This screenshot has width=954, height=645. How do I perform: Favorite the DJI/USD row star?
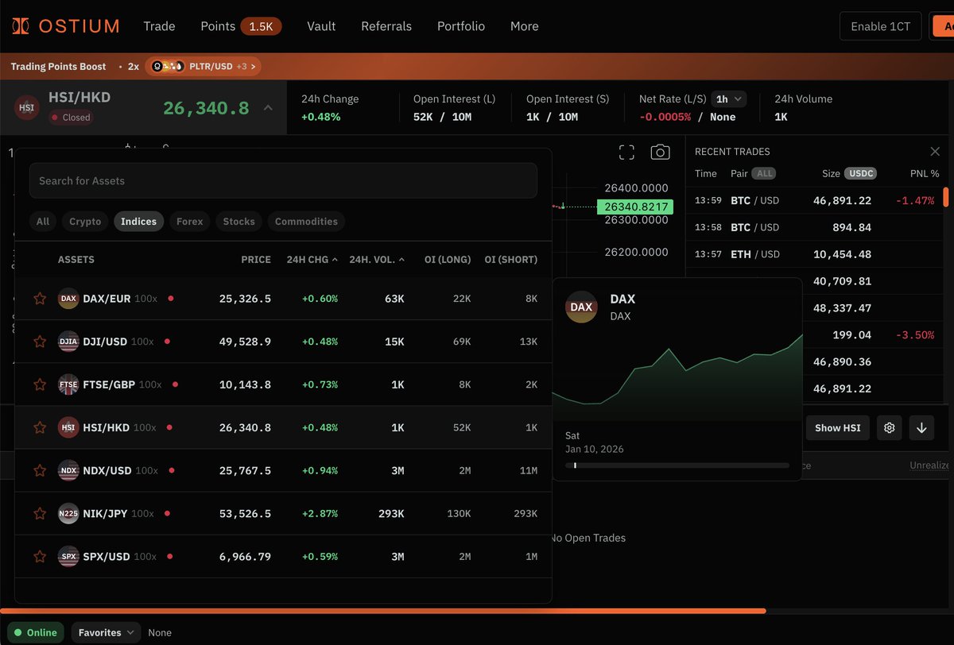39,342
